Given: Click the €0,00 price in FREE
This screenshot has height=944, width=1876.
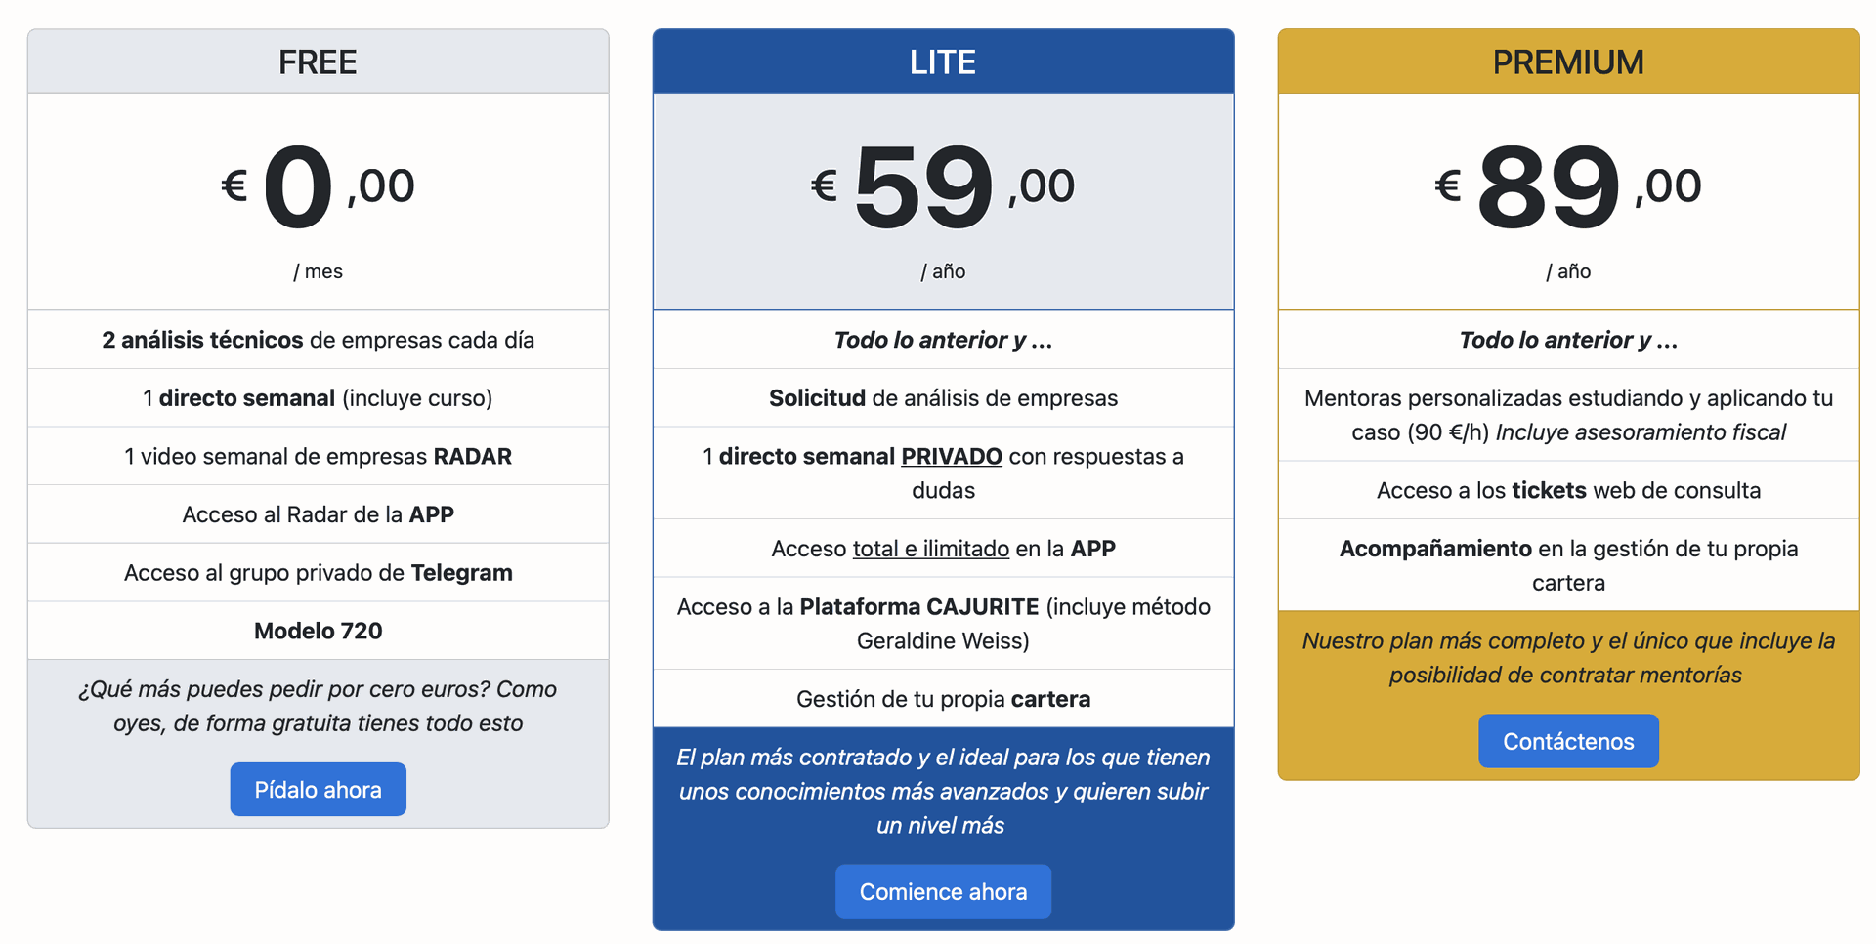Looking at the screenshot, I should [x=318, y=185].
